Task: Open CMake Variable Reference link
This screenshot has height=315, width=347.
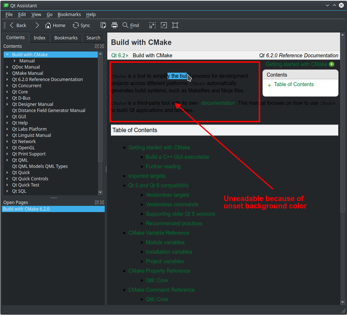Action: [159, 233]
